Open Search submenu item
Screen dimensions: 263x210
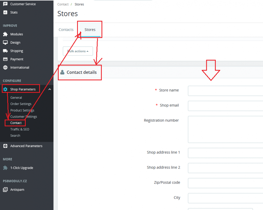pyautogui.click(x=15, y=136)
